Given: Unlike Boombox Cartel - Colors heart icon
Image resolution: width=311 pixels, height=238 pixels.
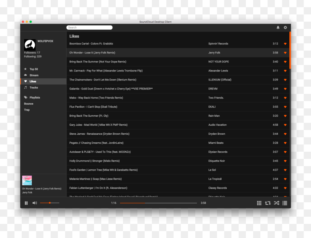Looking at the screenshot, I should [x=285, y=44].
